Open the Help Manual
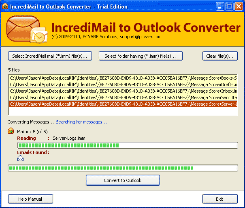Viewport: 245px width, 208px height. [x=30, y=199]
